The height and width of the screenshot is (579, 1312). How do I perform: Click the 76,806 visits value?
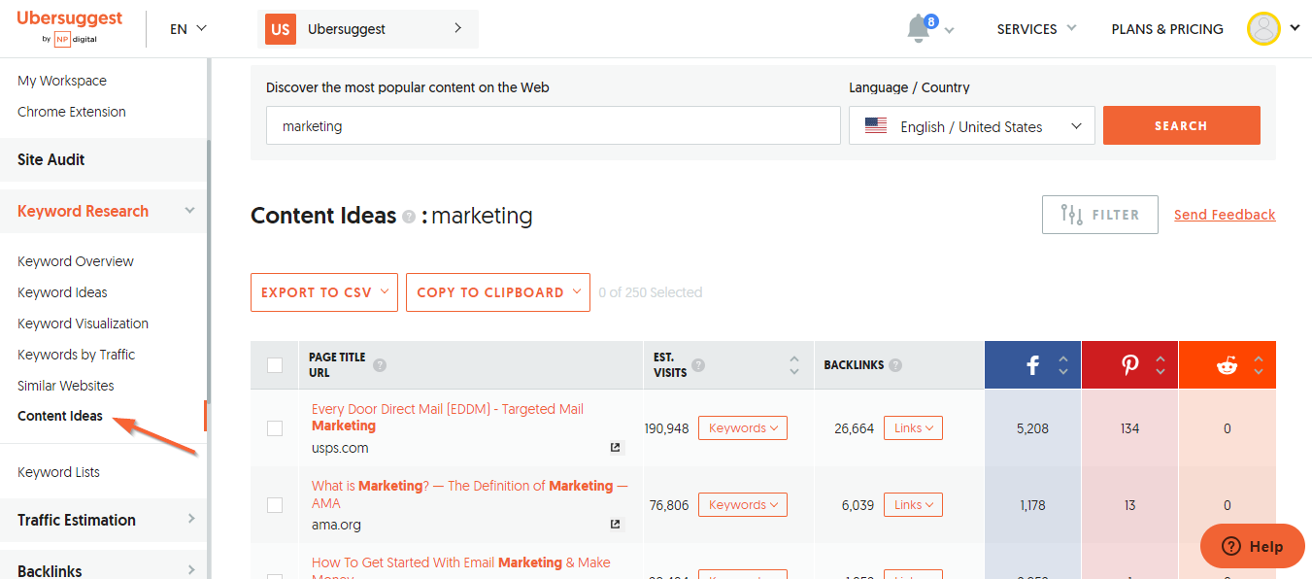(668, 505)
